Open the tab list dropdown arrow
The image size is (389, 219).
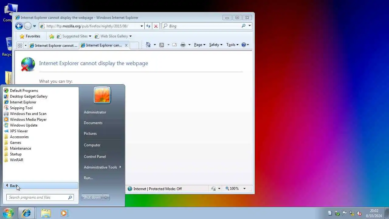pos(26,45)
